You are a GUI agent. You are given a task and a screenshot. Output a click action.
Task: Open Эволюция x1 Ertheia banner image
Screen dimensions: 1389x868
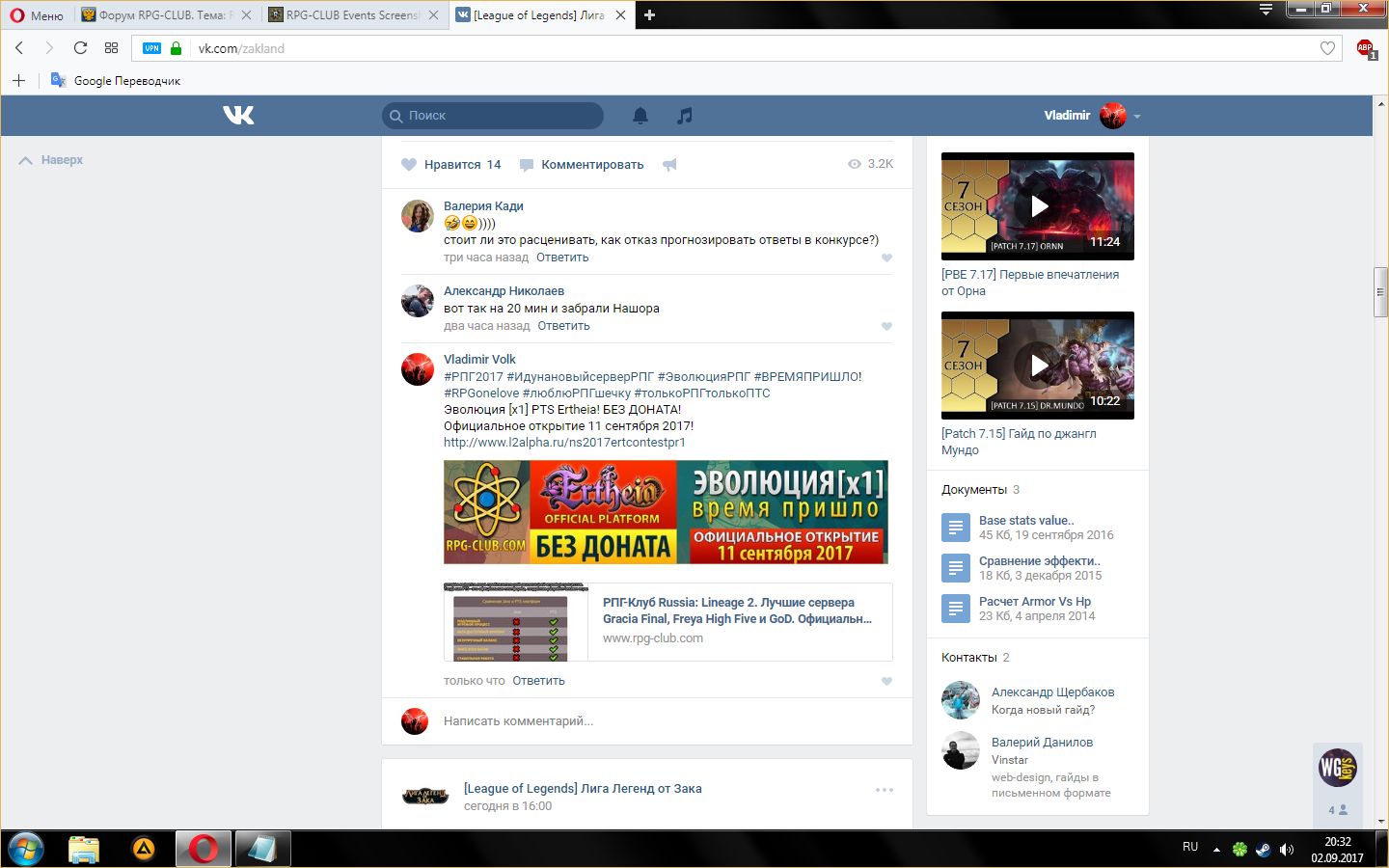click(666, 512)
